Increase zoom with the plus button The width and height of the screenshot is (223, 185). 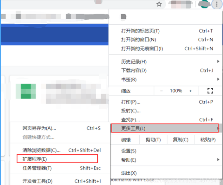click(x=190, y=91)
